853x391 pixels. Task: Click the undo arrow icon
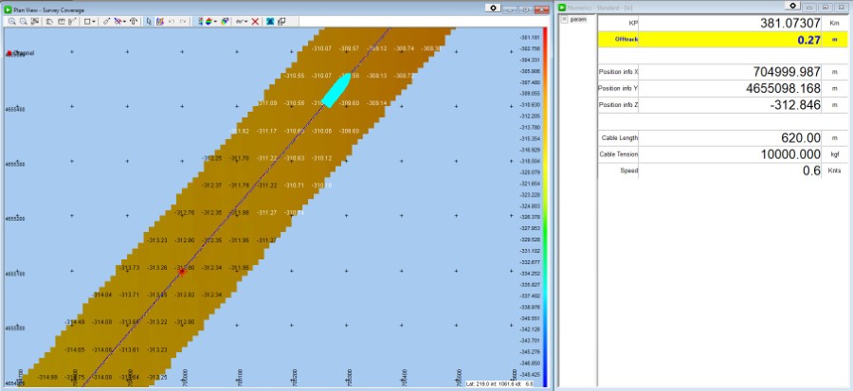[x=172, y=22]
